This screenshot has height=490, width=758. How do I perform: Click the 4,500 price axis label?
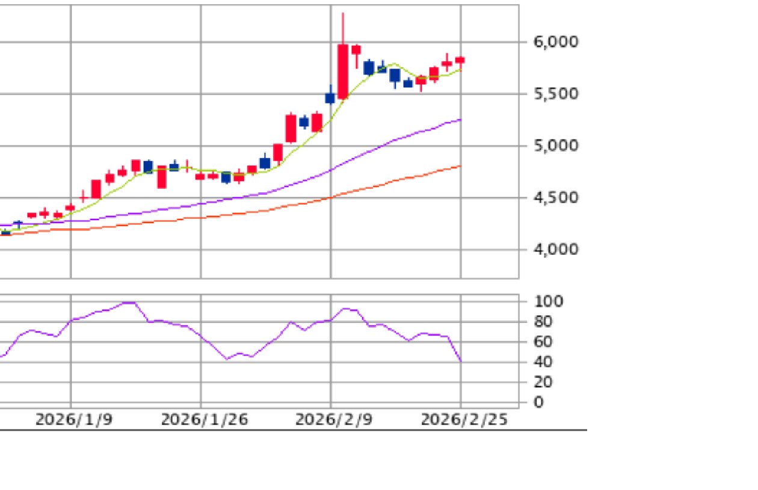click(x=555, y=198)
